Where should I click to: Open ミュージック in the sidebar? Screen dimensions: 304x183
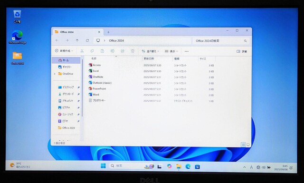point(66,114)
